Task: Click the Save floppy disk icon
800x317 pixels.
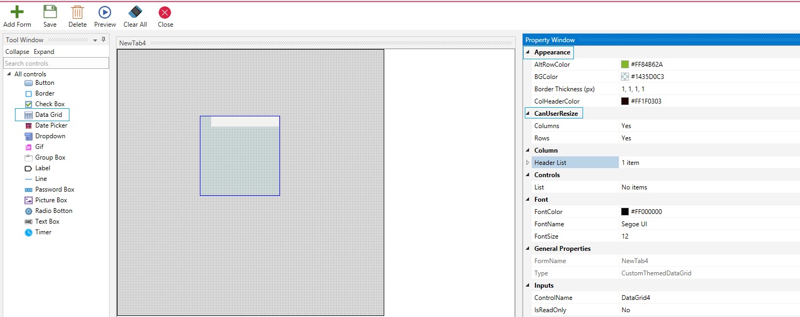Action: (x=50, y=12)
